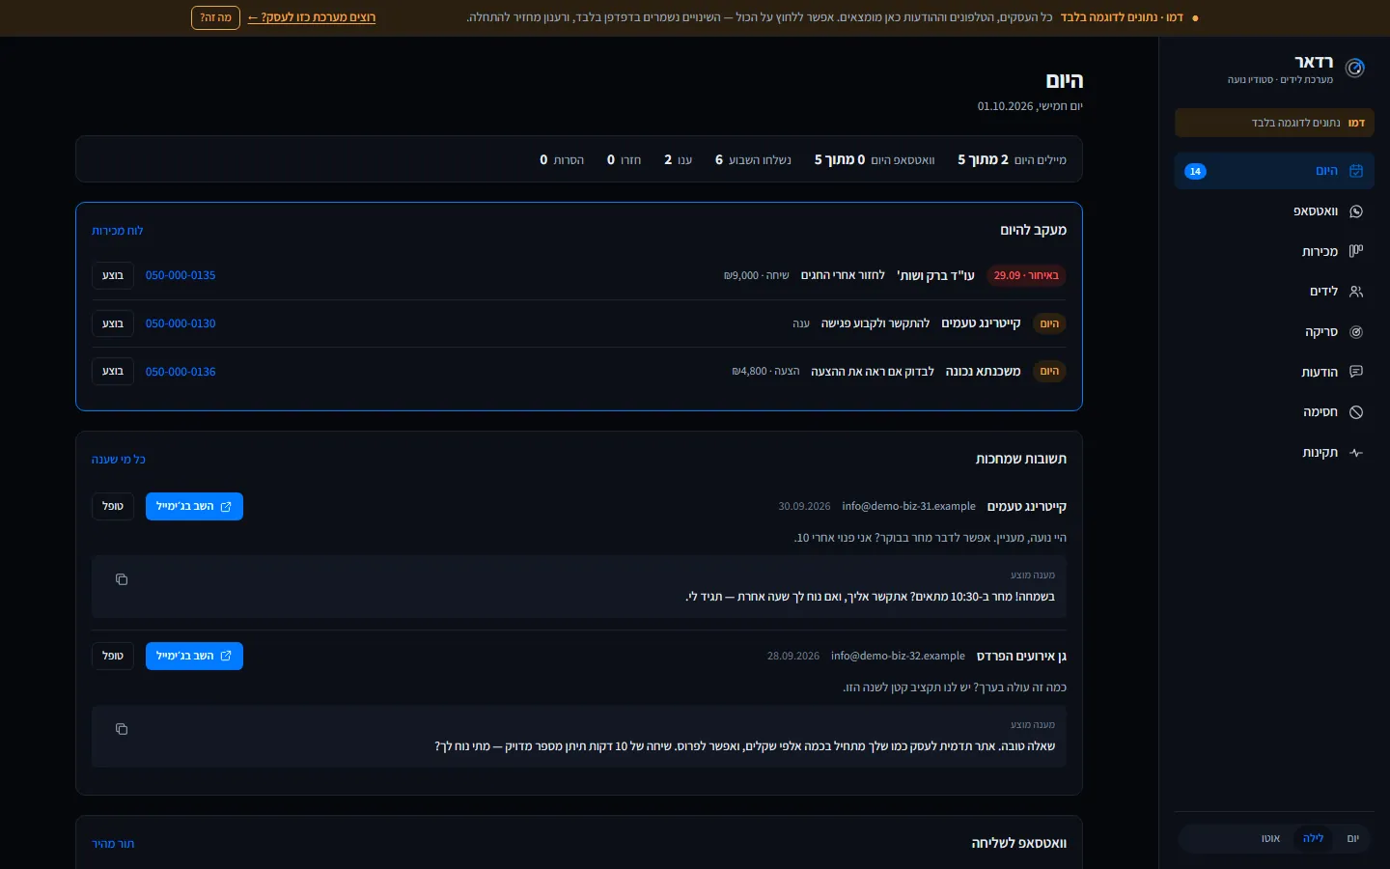
Task: Click the באיחור 29.09 overdue badge
Action: coord(1026,275)
